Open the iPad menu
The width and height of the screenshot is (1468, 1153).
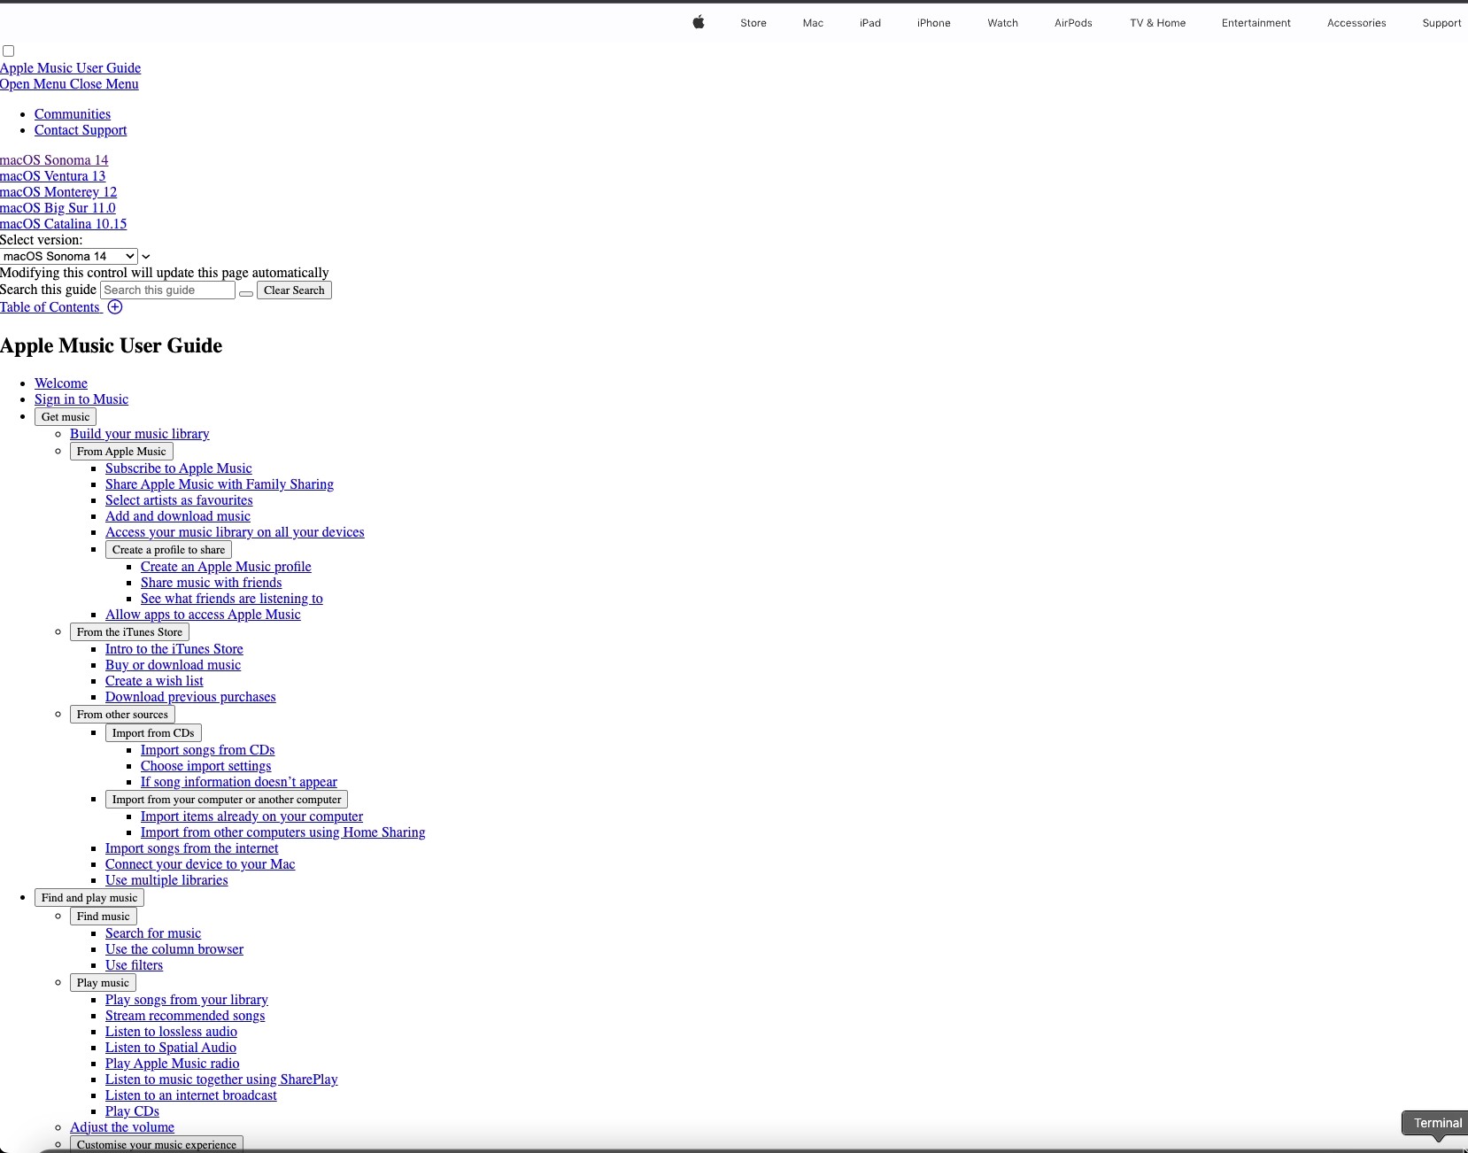tap(870, 23)
